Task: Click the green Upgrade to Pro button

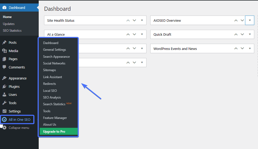Action: click(59, 131)
